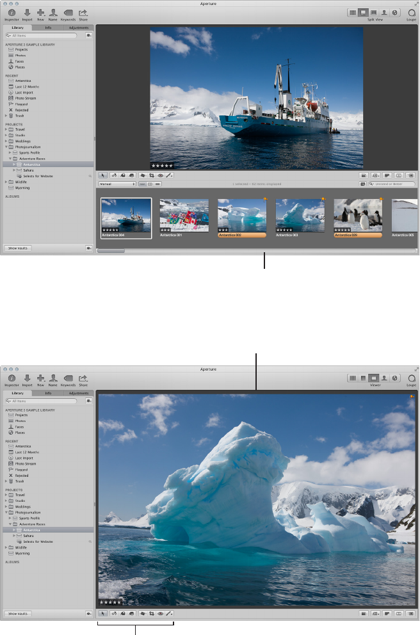Open Adjustments tab in lower Viewer window
Screen dimensions: 420x635
[79, 393]
